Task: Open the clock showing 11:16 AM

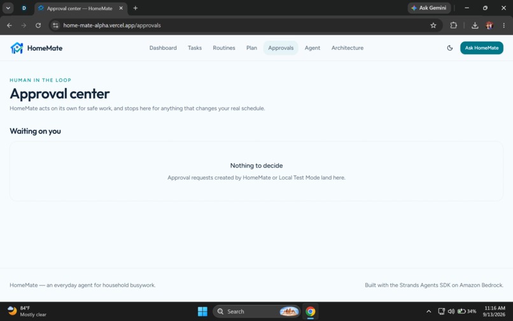Action: pos(494,311)
